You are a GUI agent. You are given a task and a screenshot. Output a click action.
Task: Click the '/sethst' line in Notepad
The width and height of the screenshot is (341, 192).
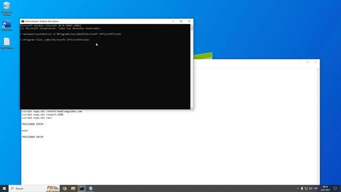(52, 111)
